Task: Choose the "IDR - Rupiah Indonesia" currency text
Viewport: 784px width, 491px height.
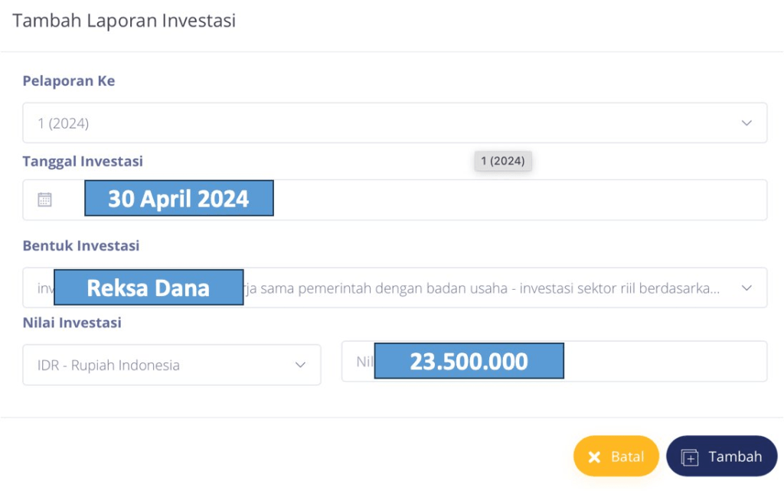Action: [x=109, y=365]
